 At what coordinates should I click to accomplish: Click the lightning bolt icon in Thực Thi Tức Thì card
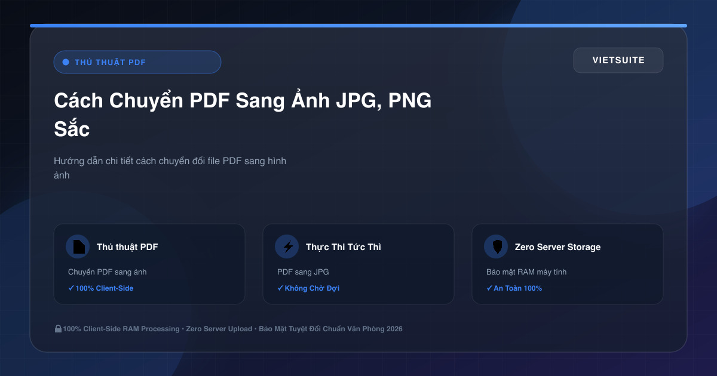pyautogui.click(x=287, y=246)
